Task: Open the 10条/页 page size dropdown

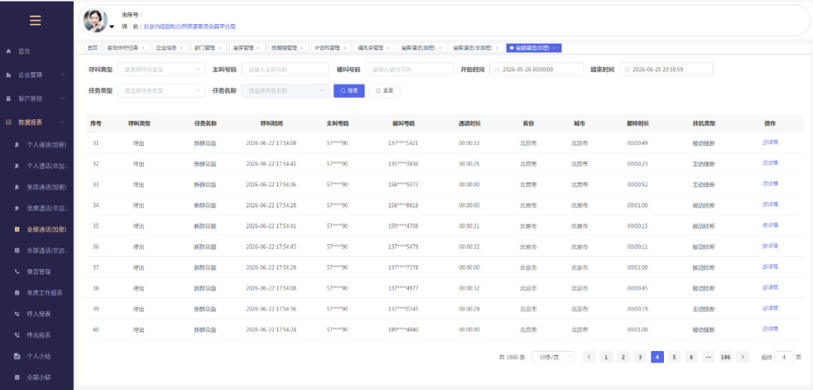Action: click(x=553, y=357)
